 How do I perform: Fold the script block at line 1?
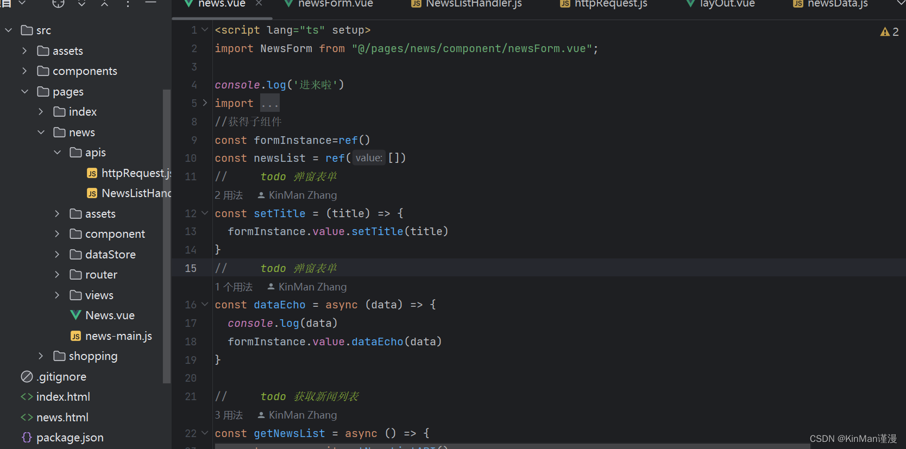tap(205, 30)
